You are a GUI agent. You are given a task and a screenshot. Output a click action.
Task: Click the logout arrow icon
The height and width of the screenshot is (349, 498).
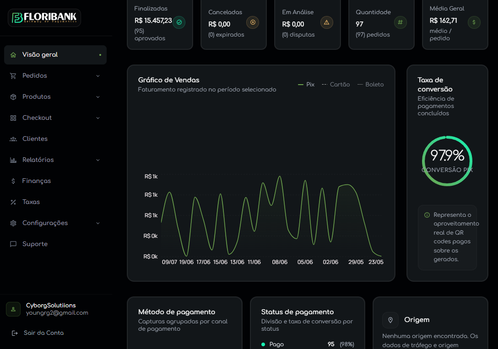tap(15, 333)
